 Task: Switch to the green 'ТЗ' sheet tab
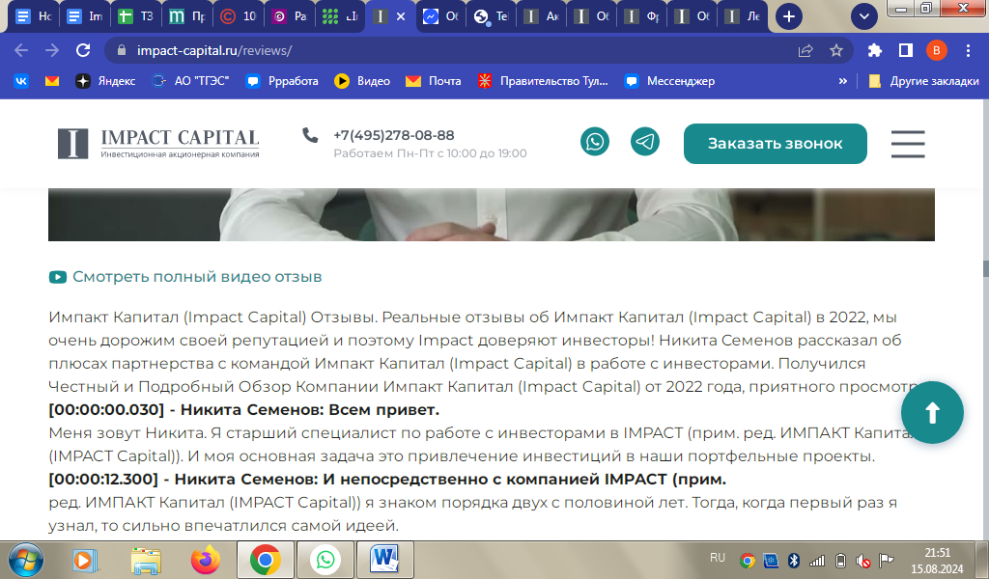click(x=135, y=16)
